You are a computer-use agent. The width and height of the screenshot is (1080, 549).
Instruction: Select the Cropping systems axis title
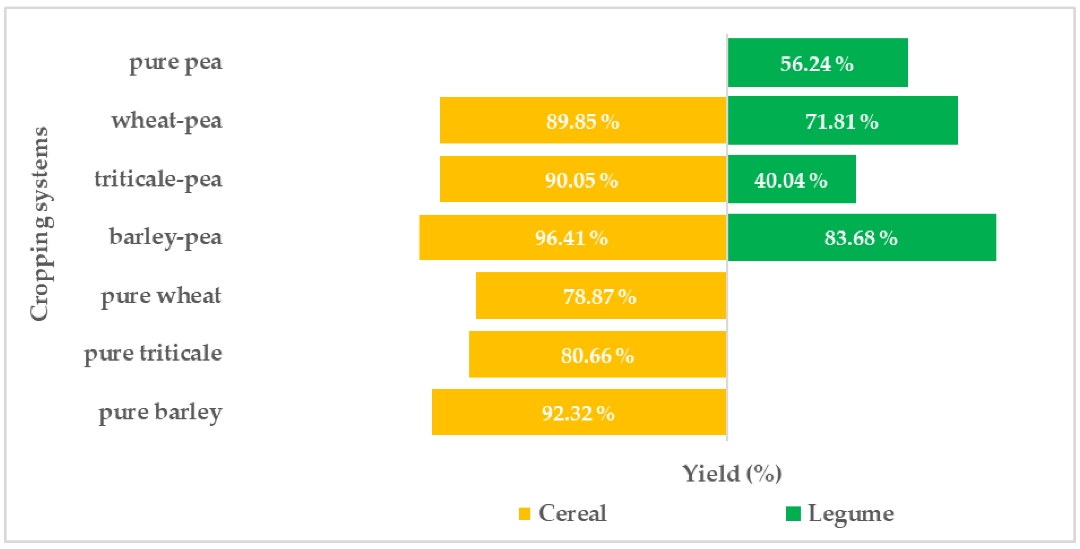click(40, 224)
